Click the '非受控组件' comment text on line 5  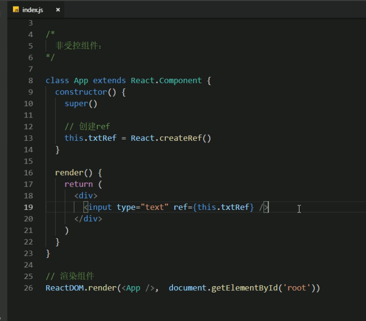pos(76,46)
